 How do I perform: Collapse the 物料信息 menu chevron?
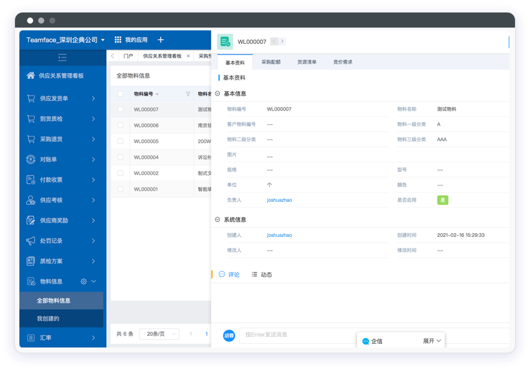click(x=94, y=281)
